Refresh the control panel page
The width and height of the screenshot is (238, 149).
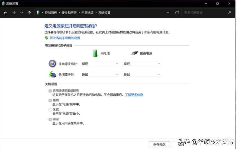click(x=177, y=13)
